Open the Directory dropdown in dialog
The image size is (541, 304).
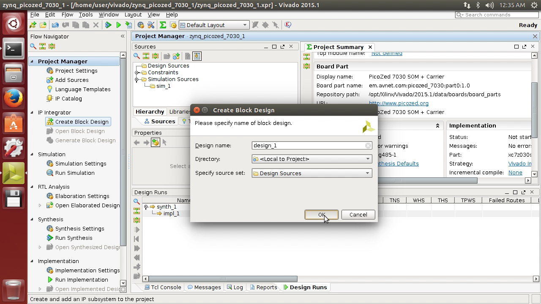(x=312, y=159)
